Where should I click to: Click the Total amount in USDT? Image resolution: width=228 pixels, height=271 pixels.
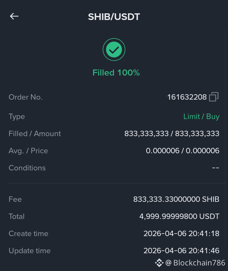coord(179,216)
